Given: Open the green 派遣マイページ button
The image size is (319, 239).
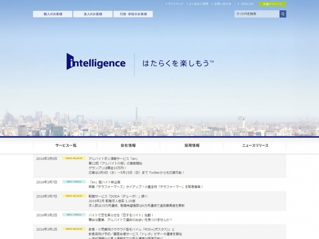Looking at the screenshot, I should click(272, 4).
